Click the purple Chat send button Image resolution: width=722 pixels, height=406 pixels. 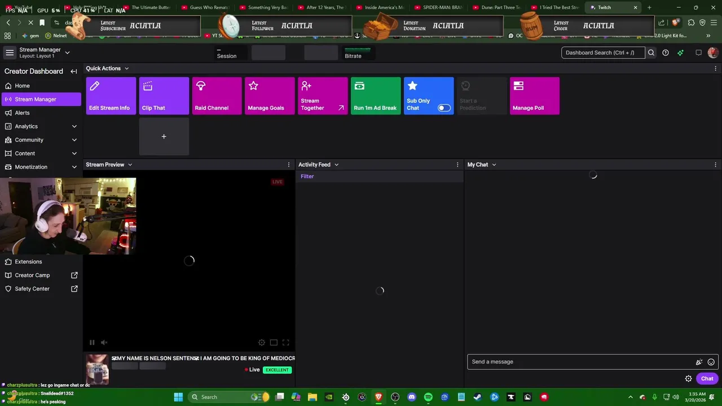pyautogui.click(x=707, y=379)
